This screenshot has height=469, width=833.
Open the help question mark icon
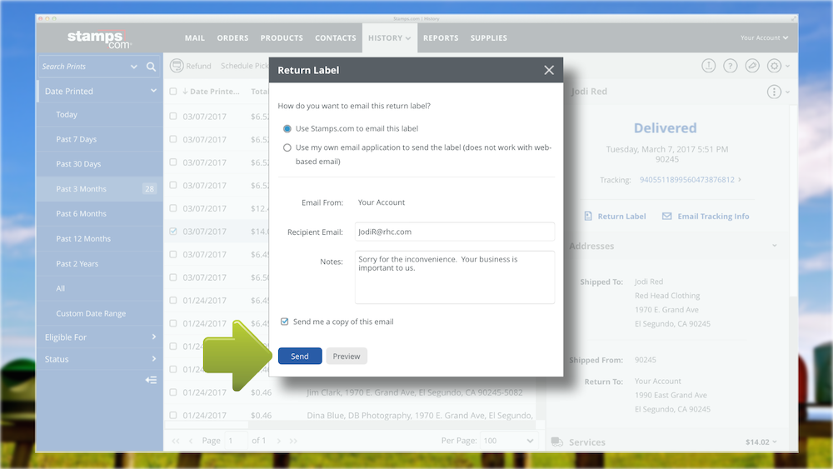click(x=731, y=66)
